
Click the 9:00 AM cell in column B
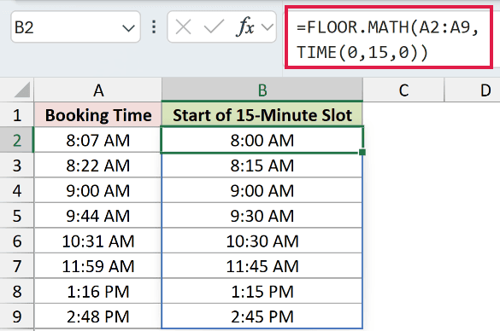click(262, 190)
